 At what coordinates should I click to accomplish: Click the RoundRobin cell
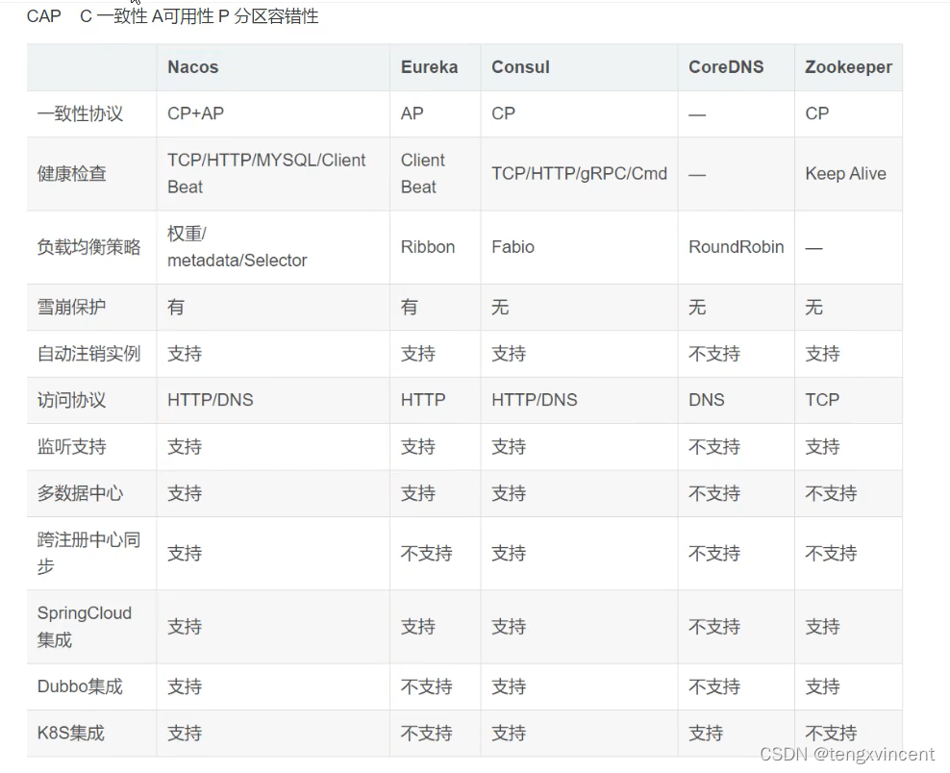click(x=737, y=247)
